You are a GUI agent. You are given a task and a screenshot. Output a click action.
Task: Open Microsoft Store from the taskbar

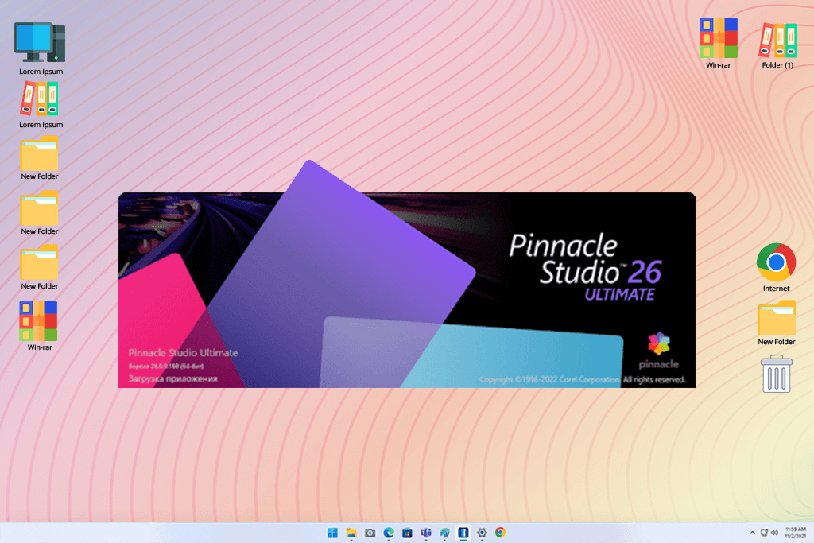coord(408,533)
